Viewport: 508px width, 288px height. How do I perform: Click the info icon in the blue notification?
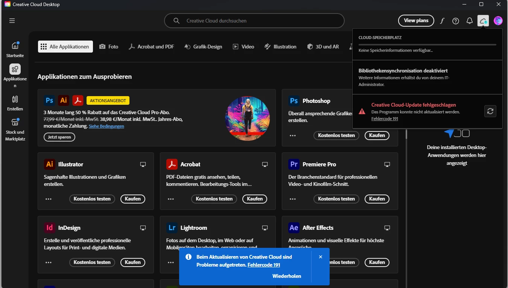tap(189, 257)
